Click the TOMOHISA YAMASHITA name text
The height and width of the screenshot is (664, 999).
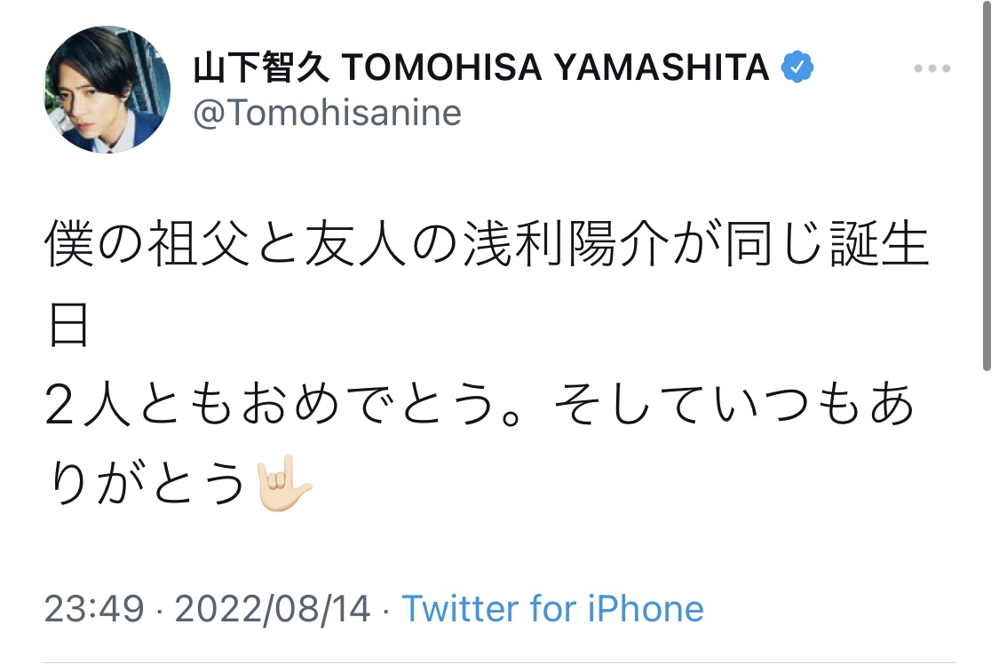(x=555, y=67)
